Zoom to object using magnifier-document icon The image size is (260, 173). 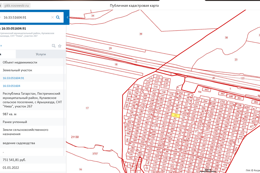tap(54, 46)
